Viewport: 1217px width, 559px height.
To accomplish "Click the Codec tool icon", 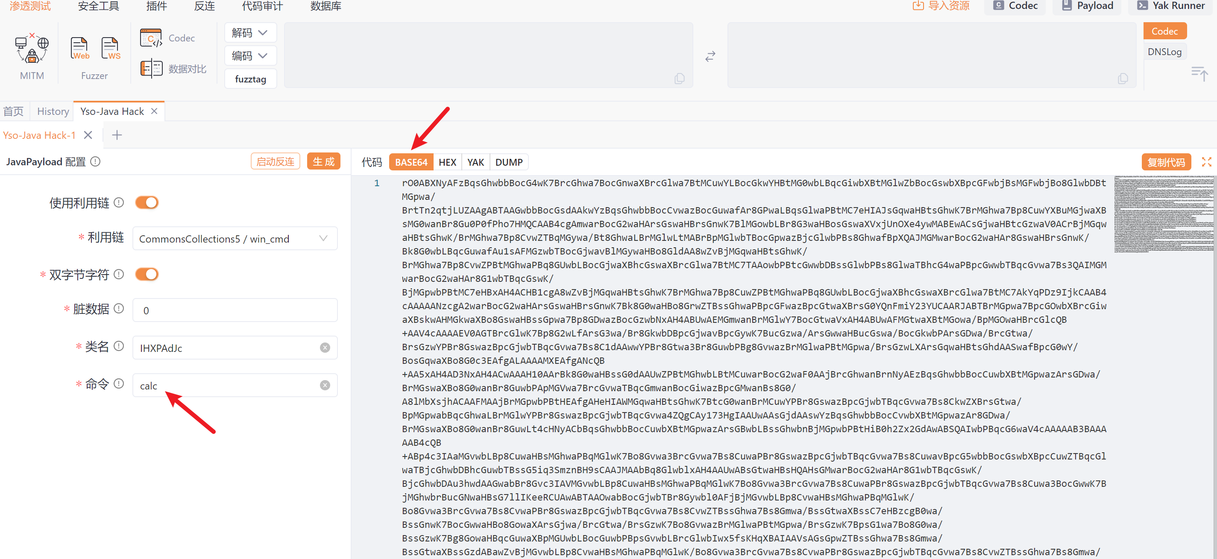I will point(151,38).
